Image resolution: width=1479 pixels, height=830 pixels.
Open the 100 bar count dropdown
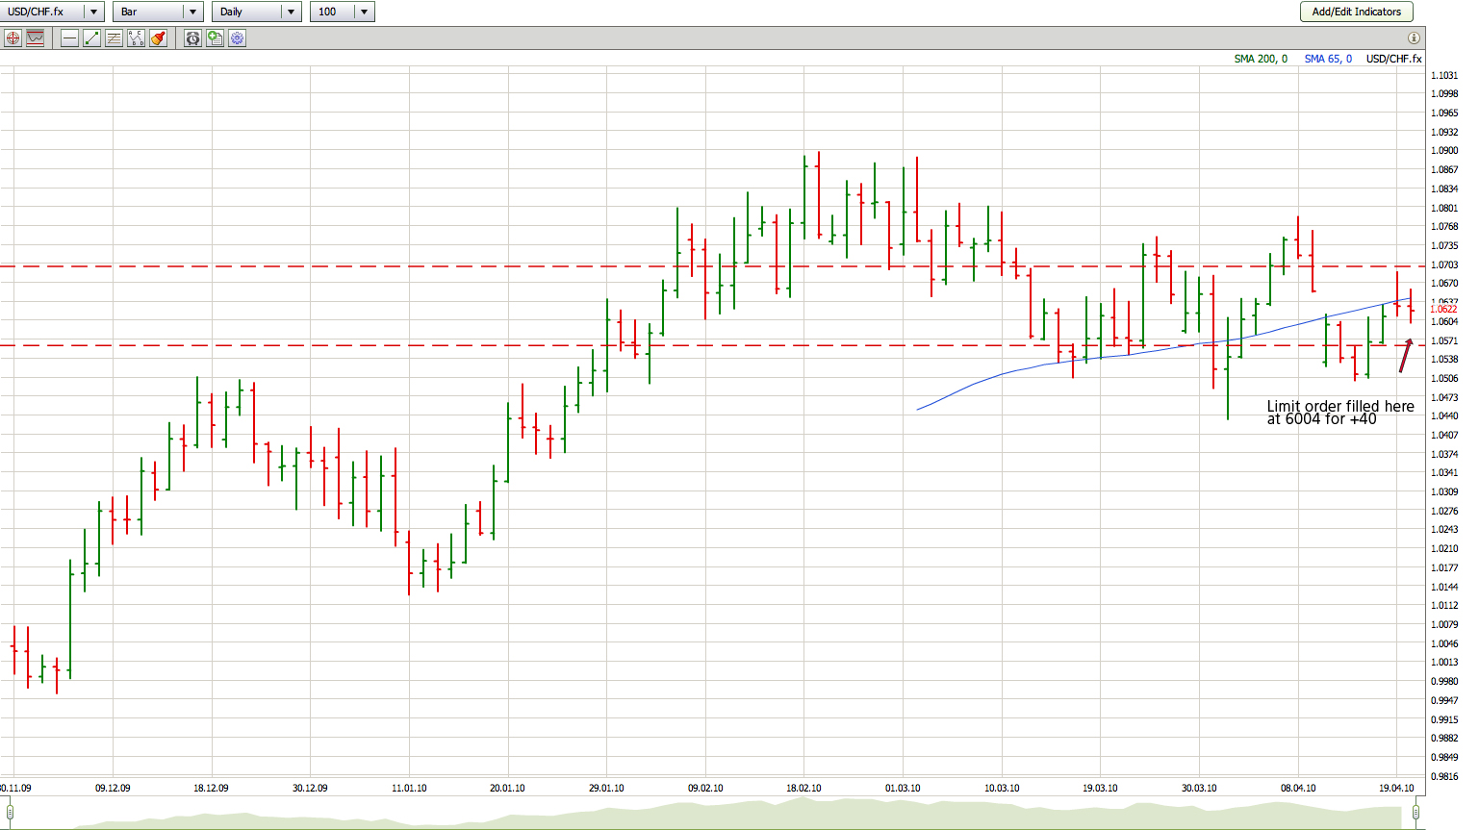pos(364,12)
